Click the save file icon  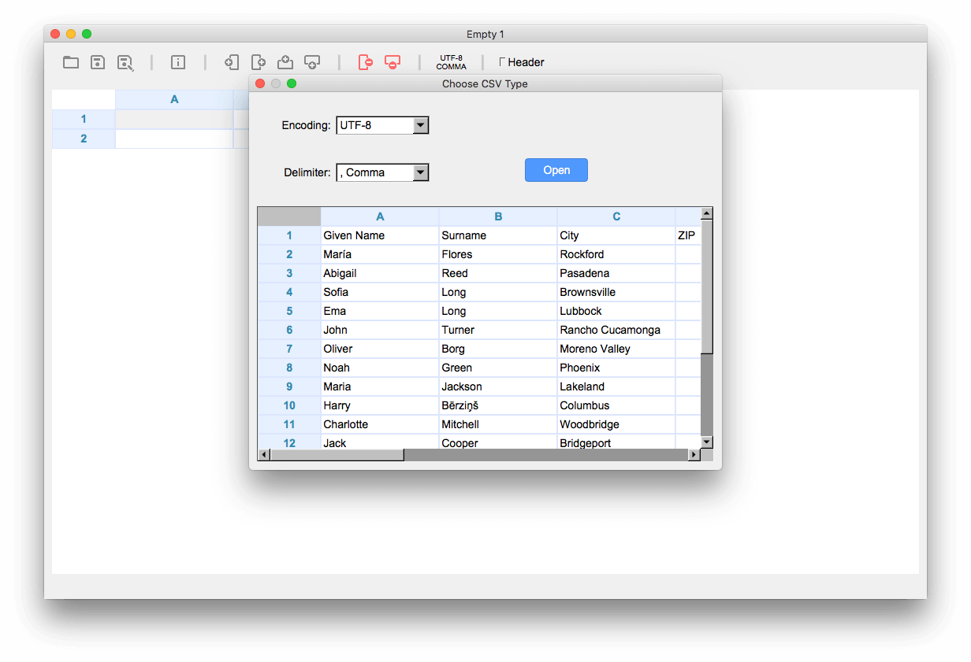[98, 62]
